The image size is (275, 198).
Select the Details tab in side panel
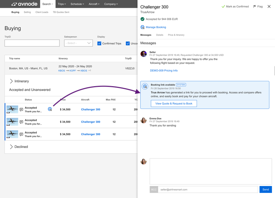tap(159, 35)
